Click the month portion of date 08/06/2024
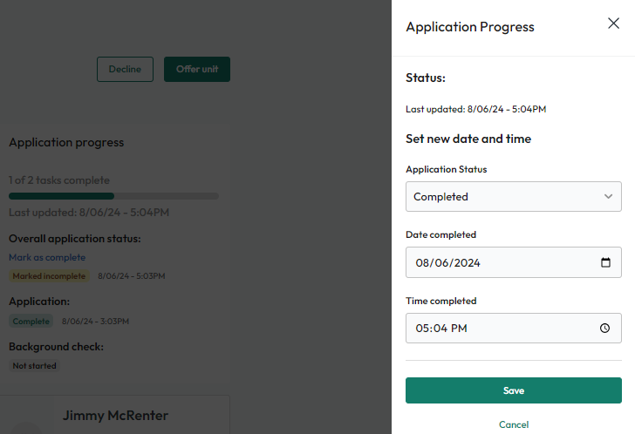 (x=422, y=263)
